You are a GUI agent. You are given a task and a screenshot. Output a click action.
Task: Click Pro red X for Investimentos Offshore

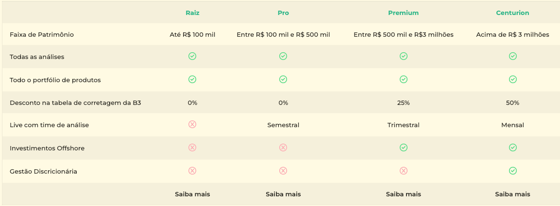pyautogui.click(x=283, y=147)
